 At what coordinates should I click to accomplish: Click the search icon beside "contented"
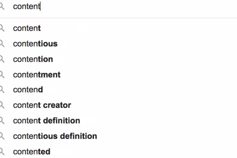tap(2, 151)
